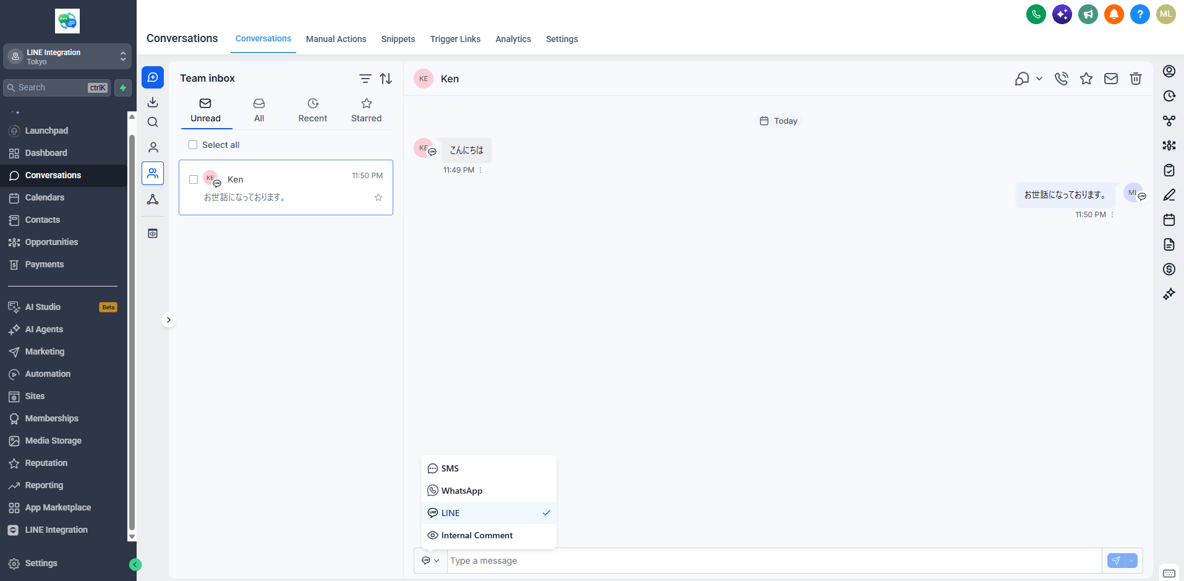Open the inbox filter icon
The height and width of the screenshot is (581, 1184).
(x=365, y=79)
